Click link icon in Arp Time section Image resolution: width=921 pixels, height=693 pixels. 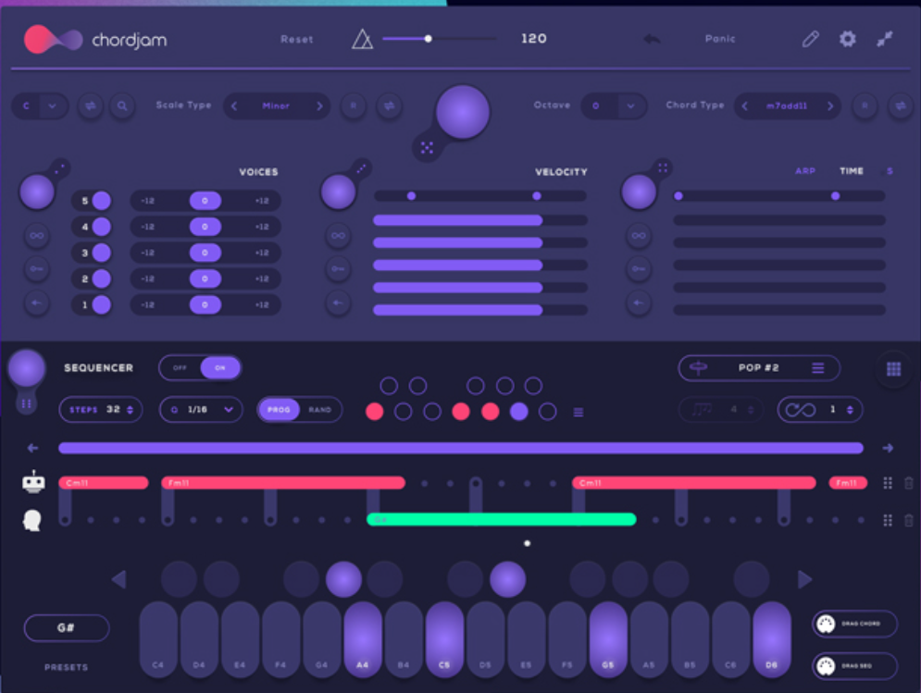(639, 236)
